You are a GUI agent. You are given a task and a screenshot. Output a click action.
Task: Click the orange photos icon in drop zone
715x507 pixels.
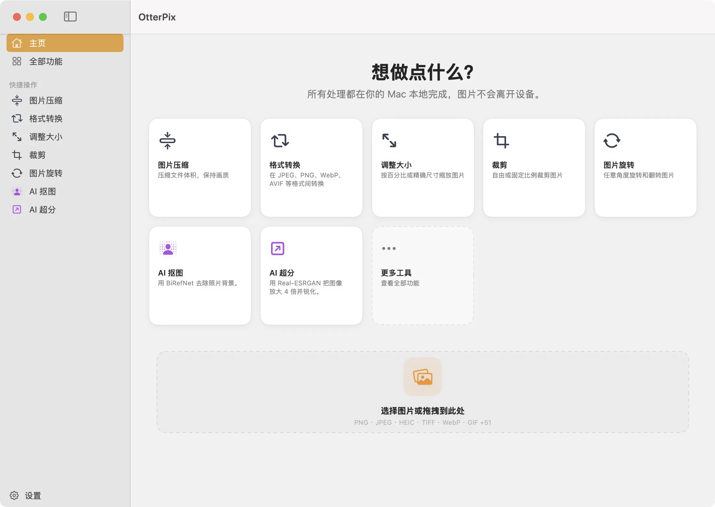pyautogui.click(x=423, y=377)
